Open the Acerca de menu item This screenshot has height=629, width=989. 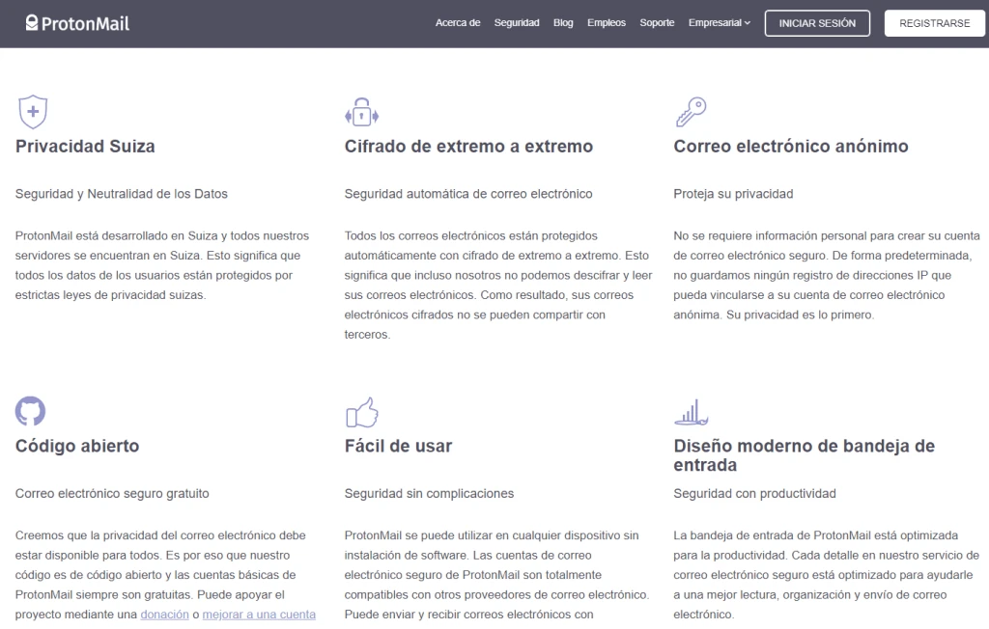click(x=457, y=23)
